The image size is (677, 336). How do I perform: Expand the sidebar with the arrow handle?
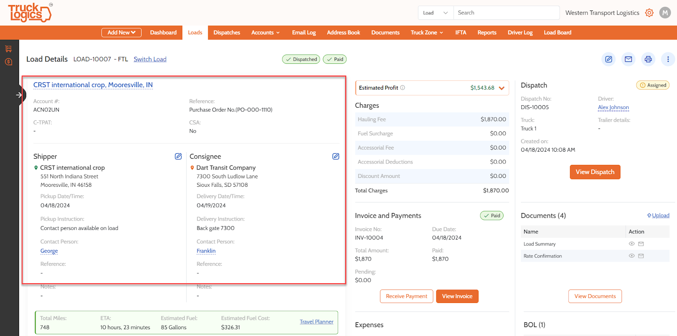tap(19, 95)
